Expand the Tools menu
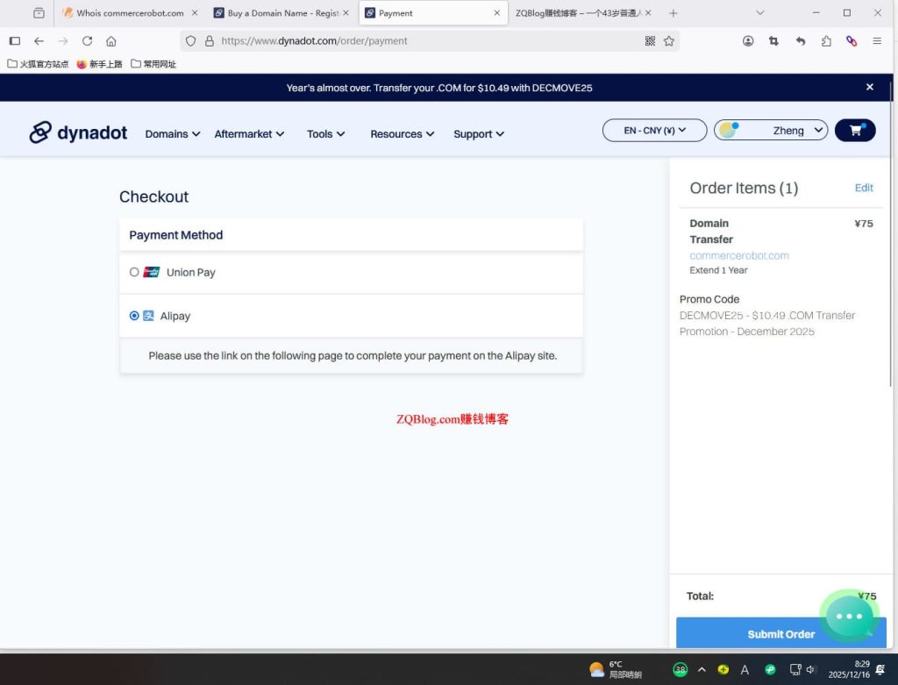Viewport: 898px width, 685px height. (x=326, y=133)
